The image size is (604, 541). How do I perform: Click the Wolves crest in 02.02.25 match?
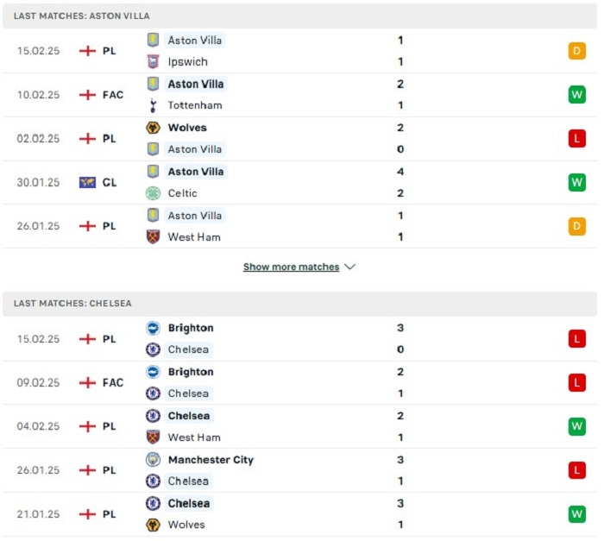[153, 128]
